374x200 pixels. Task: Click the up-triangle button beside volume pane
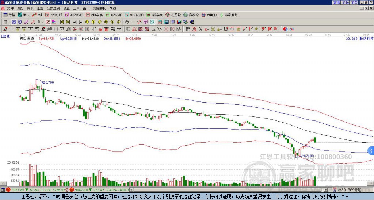[3, 183]
